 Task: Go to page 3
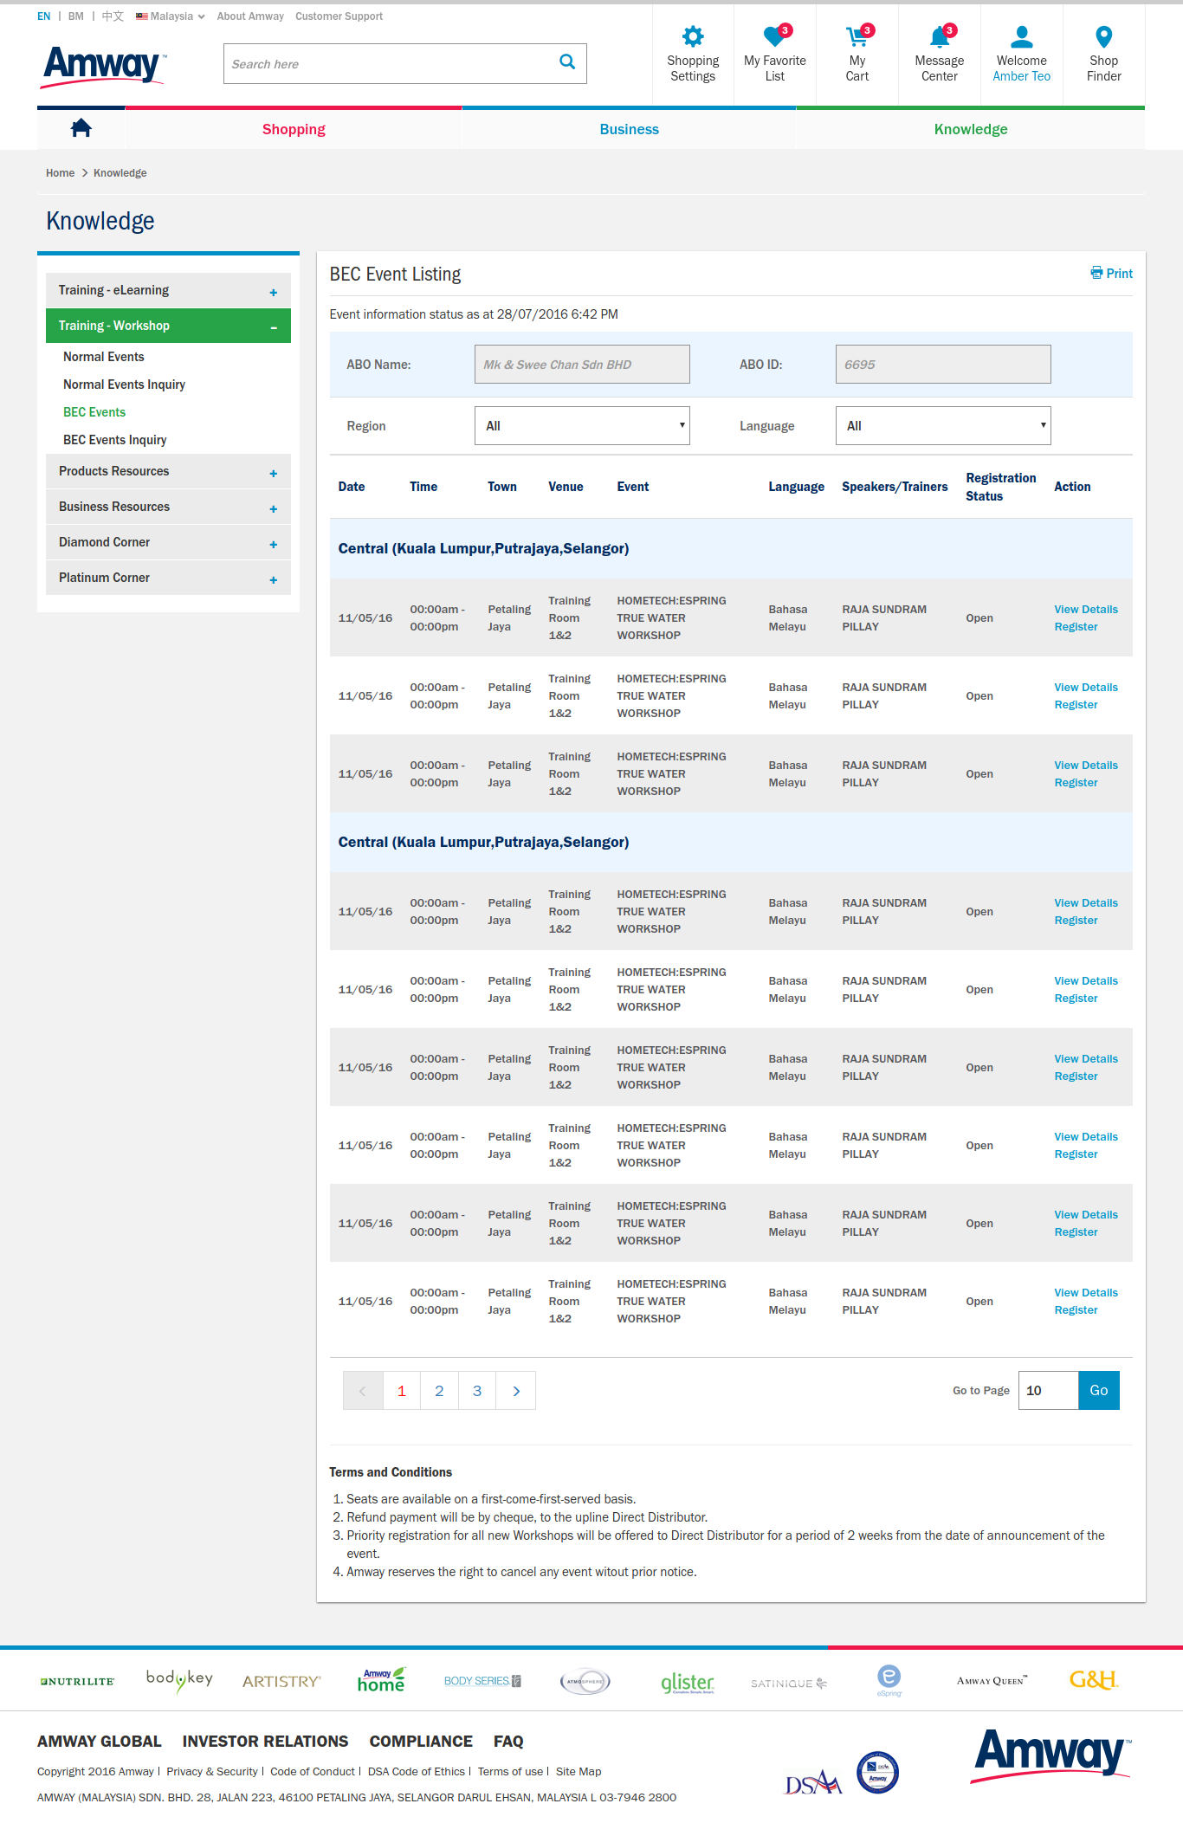click(477, 1391)
